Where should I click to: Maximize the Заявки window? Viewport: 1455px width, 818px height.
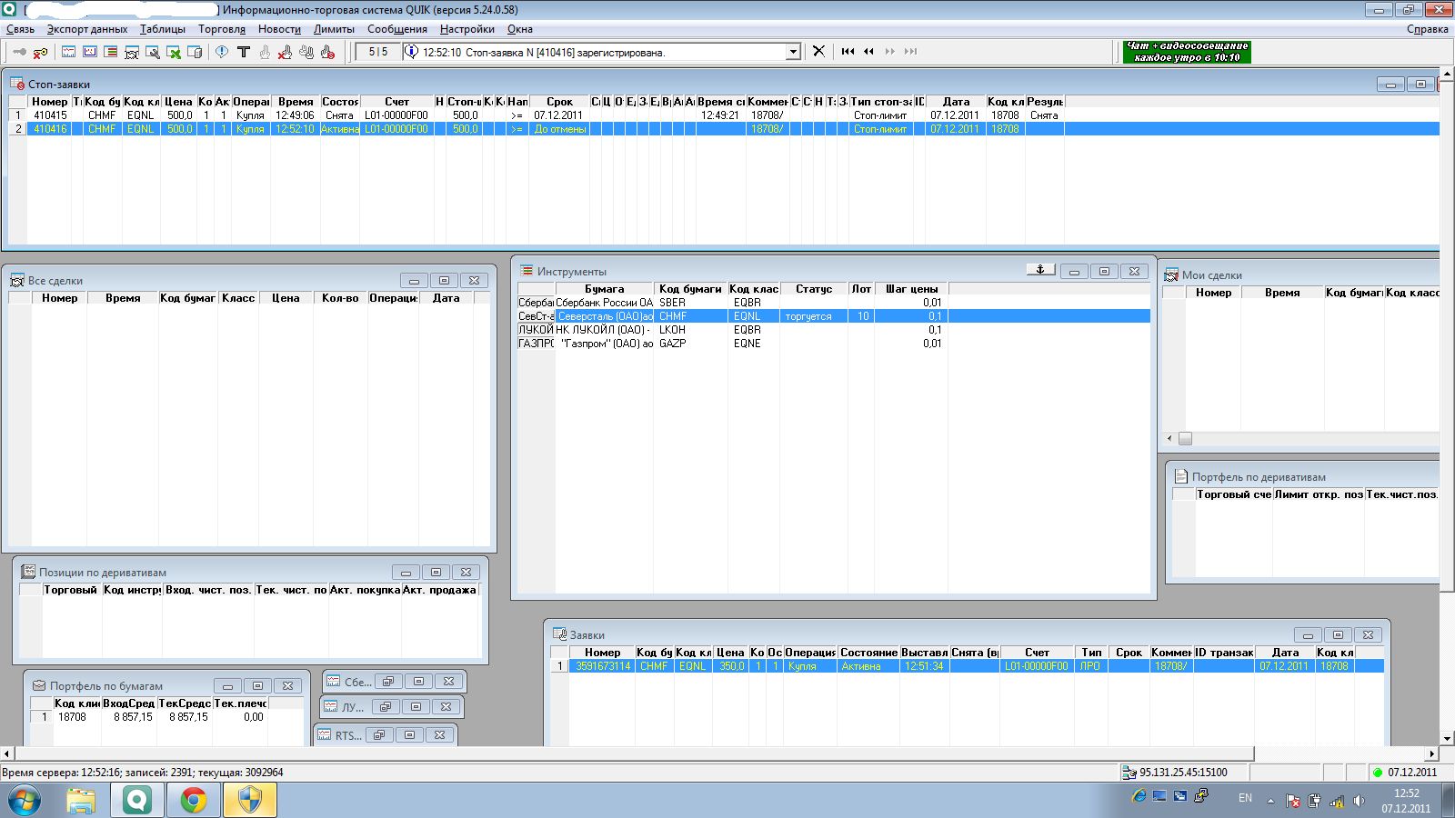click(1338, 634)
